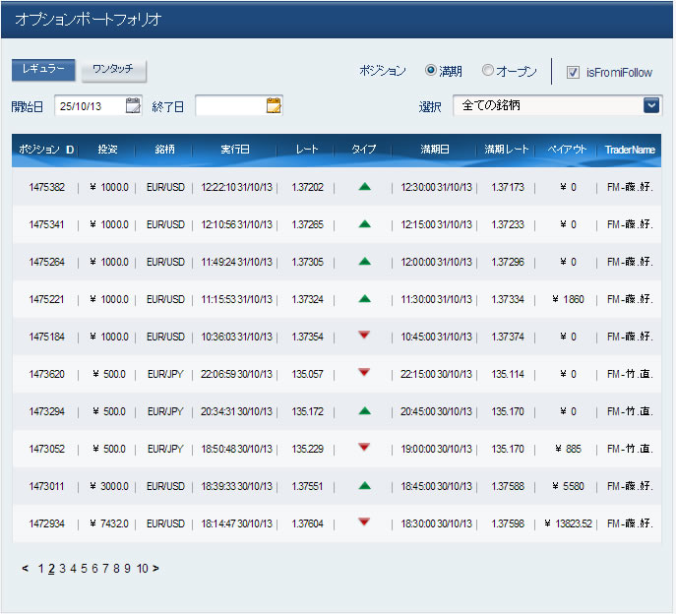Viewport: 676px width, 614px height.
Task: Select position ID 1475341 cell
Action: point(46,224)
